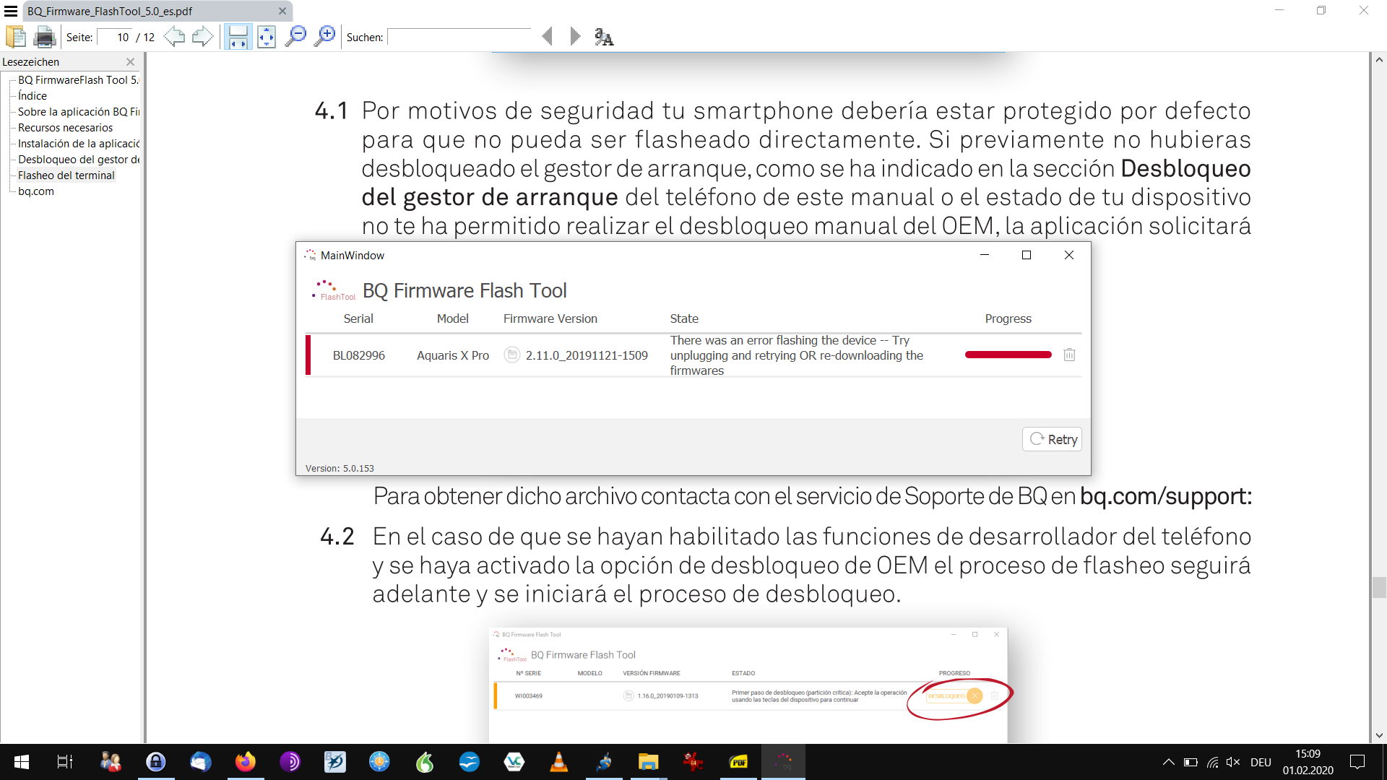The width and height of the screenshot is (1387, 780).
Task: Open the bq.com bookmark
Action: tap(36, 191)
